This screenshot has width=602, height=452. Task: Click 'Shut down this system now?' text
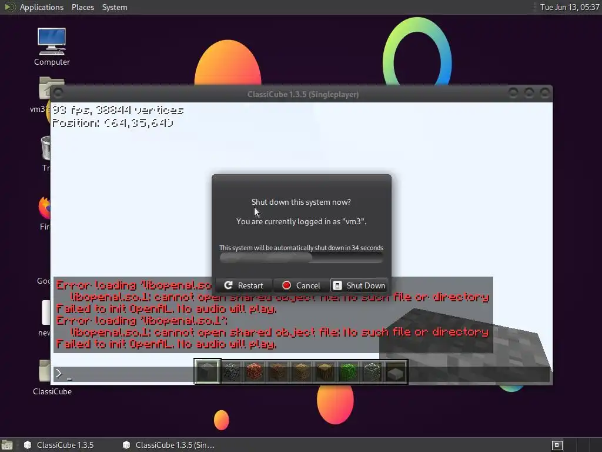coord(301,202)
